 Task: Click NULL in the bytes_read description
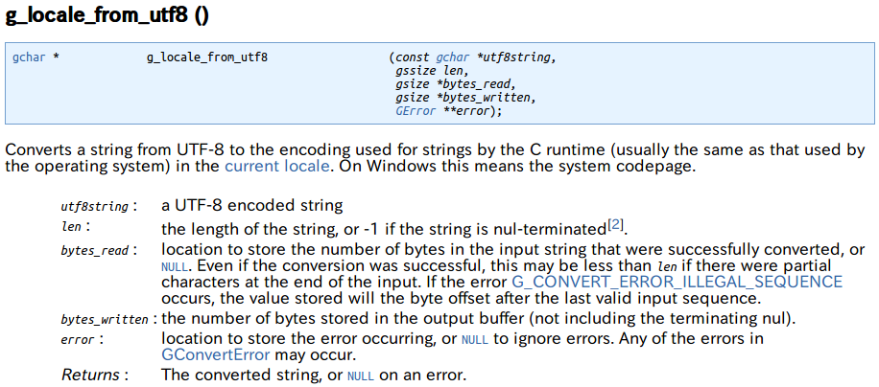click(x=173, y=265)
